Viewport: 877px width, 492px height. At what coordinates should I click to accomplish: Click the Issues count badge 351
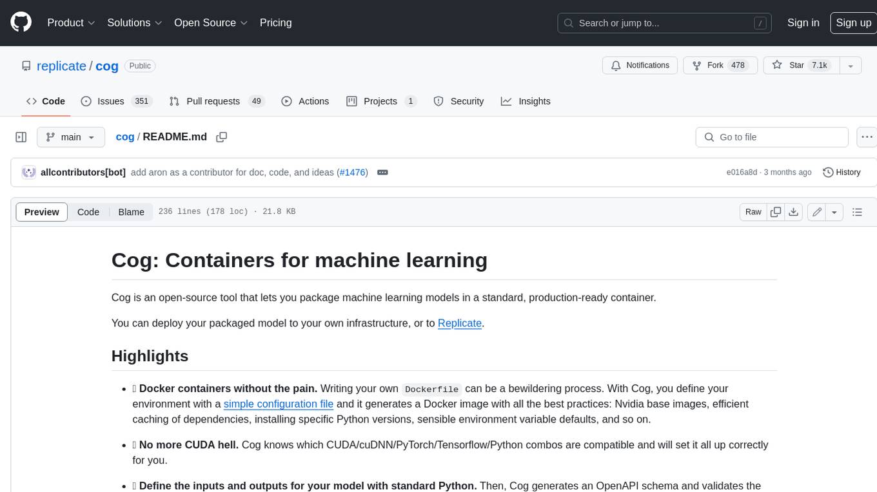pyautogui.click(x=141, y=101)
